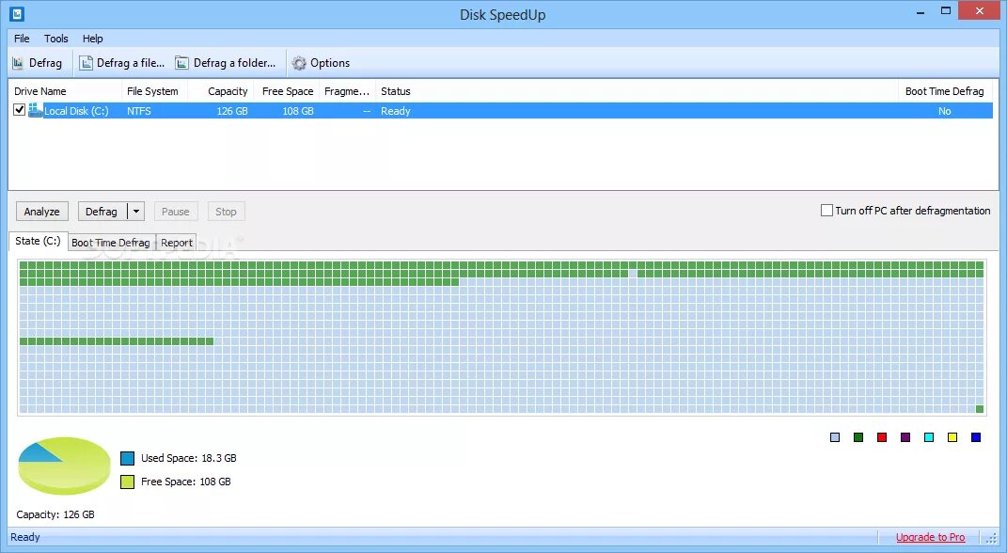Viewport: 1007px width, 553px height.
Task: Click the purple legend swatch
Action: tap(905, 437)
